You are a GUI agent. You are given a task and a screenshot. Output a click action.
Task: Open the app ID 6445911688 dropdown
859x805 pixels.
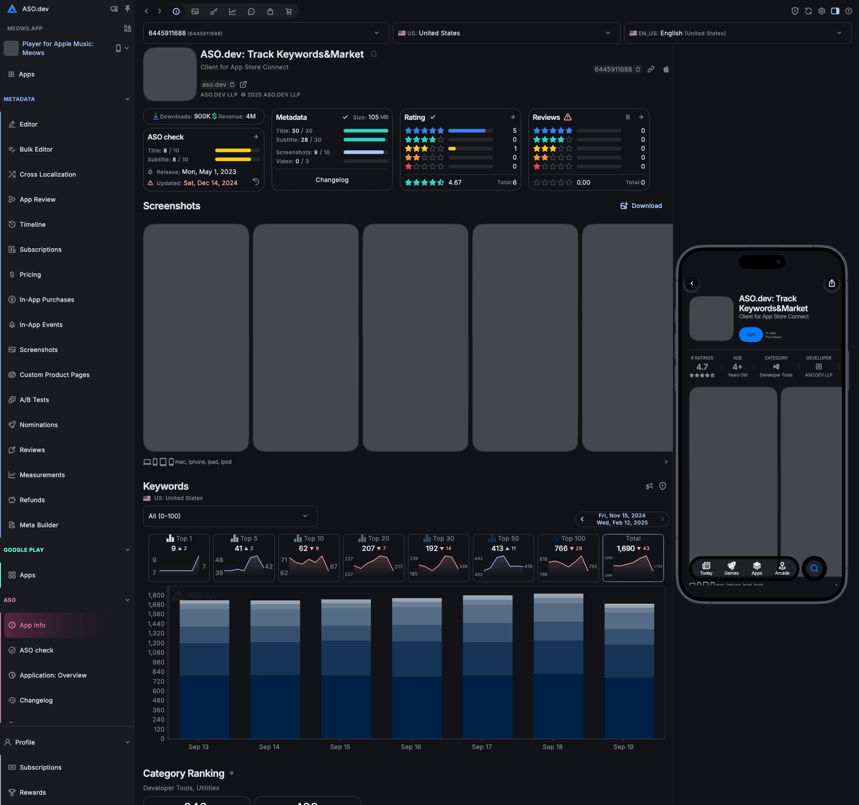click(x=266, y=33)
